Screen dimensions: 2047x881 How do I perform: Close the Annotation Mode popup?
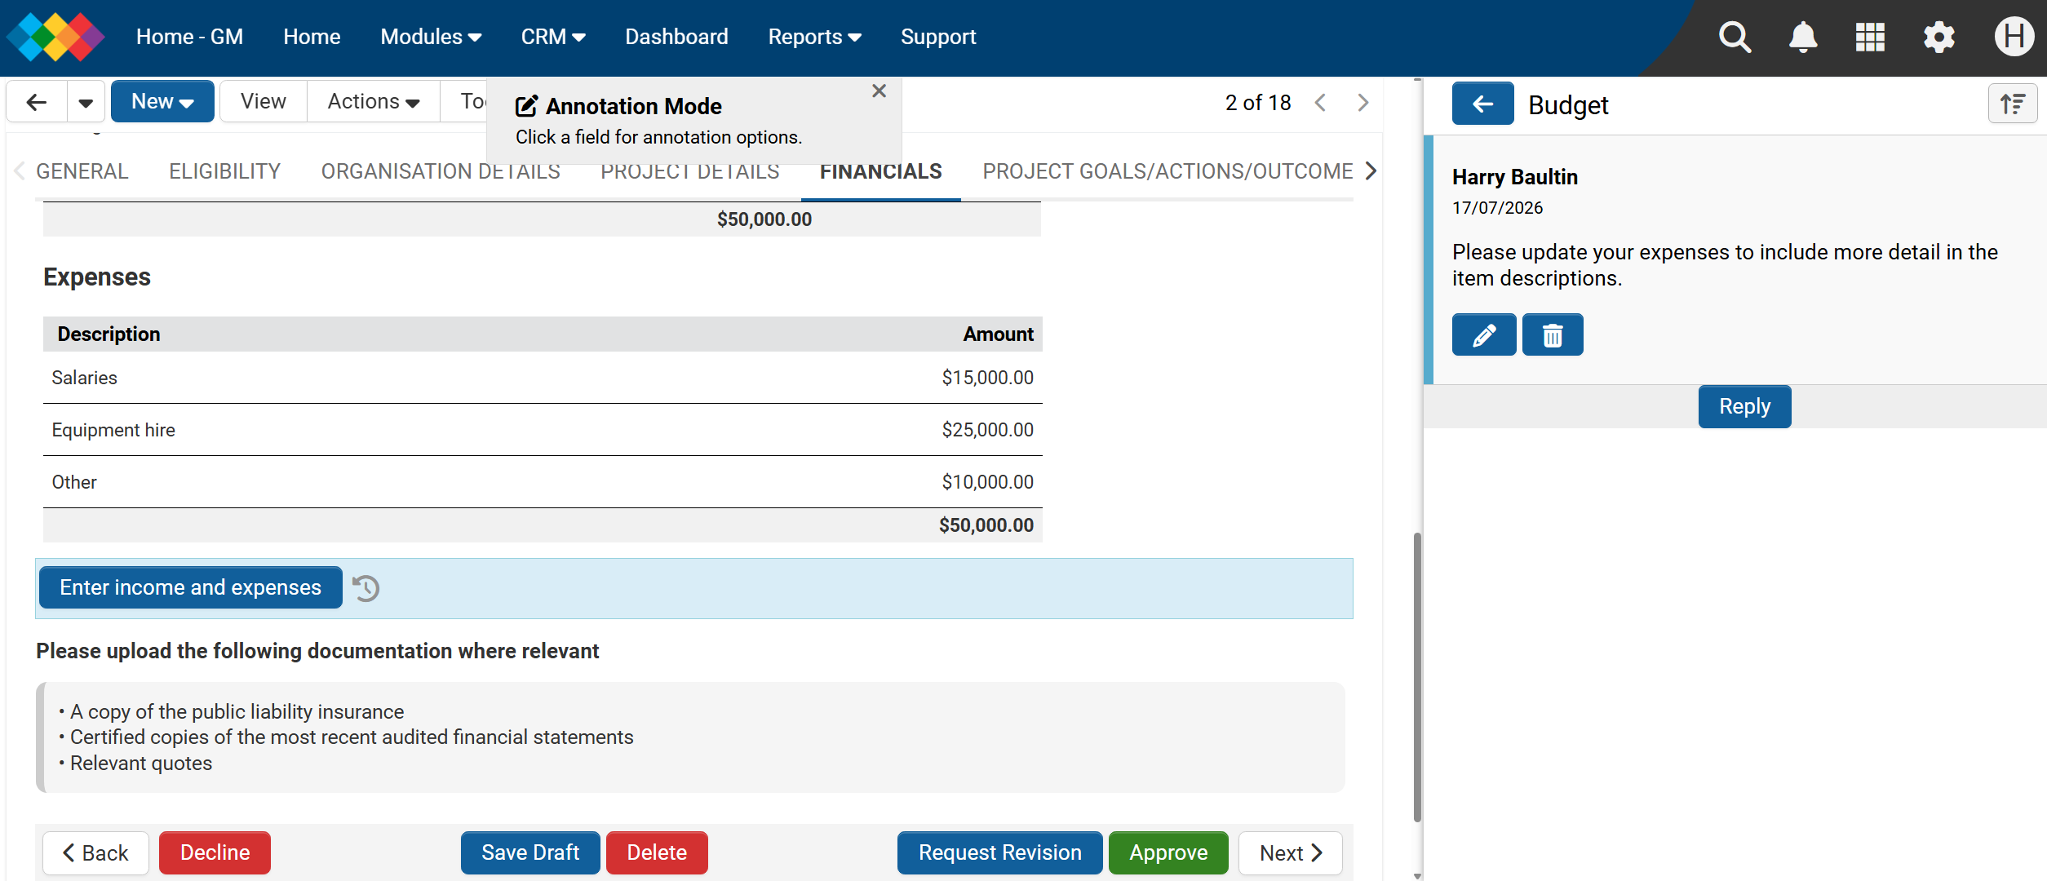click(879, 91)
